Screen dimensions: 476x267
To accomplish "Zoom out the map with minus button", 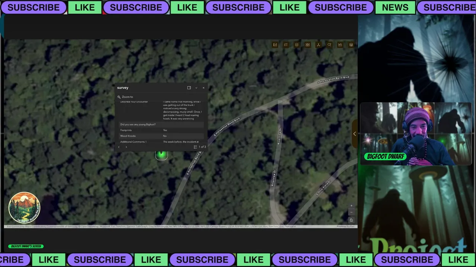I will pos(351,212).
